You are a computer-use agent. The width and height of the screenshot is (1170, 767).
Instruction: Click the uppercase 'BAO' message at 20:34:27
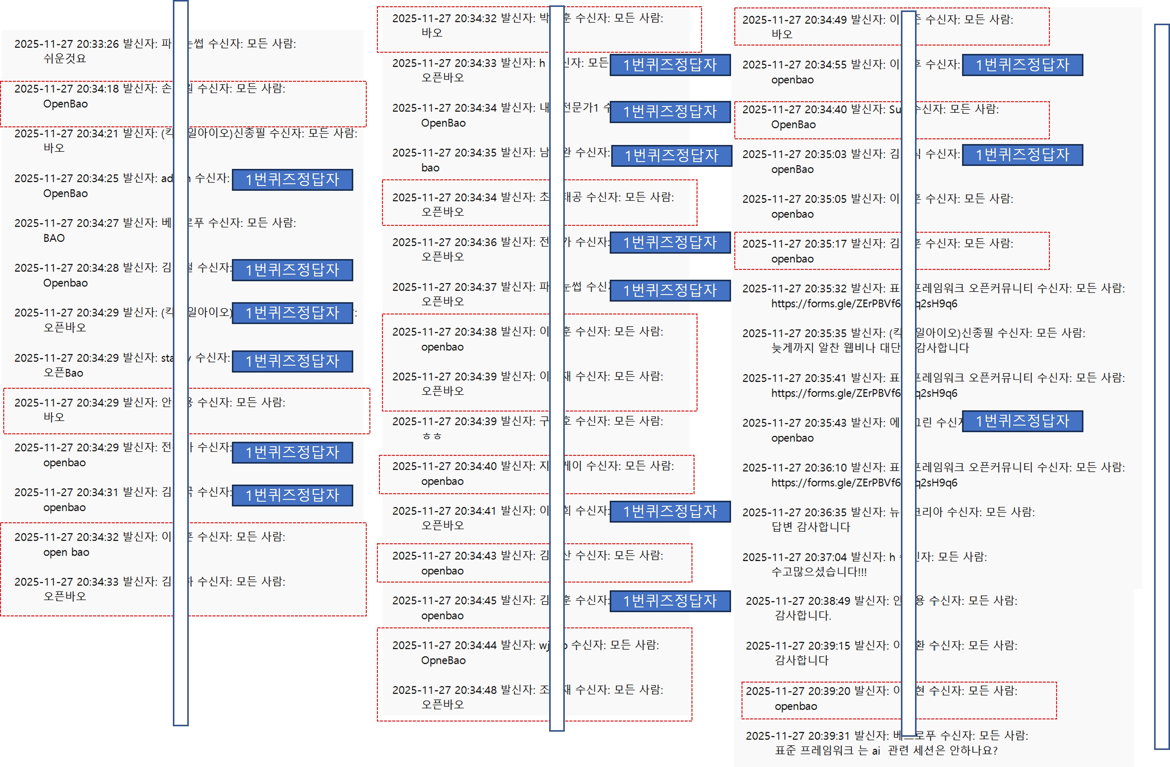point(54,238)
